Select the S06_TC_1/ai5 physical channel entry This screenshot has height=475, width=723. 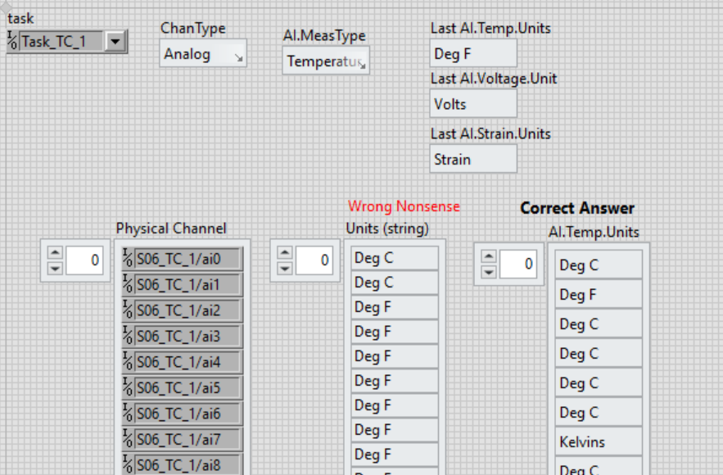(188, 388)
